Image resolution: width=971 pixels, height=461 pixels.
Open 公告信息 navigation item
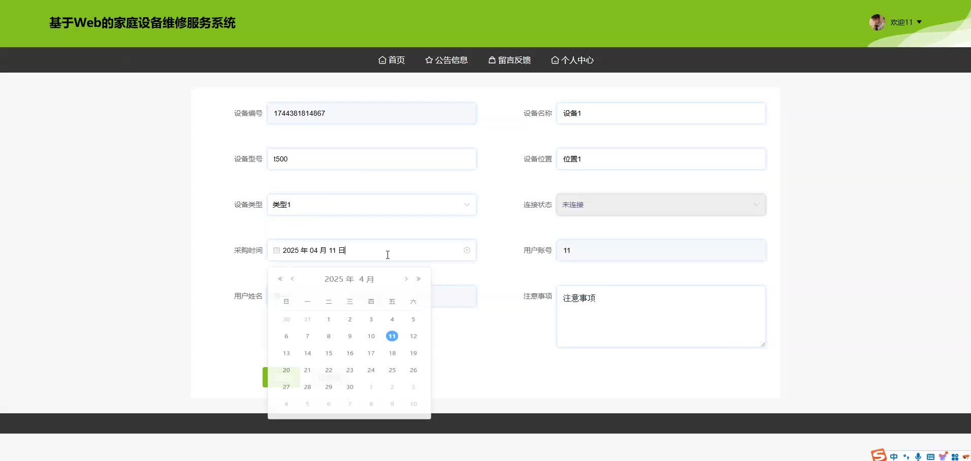tap(446, 60)
